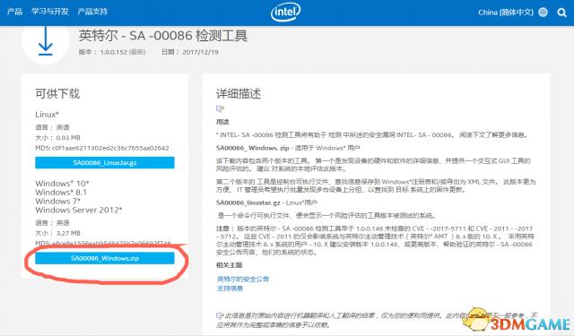Open the 产品支持 menu
The image size is (574, 336).
click(x=92, y=12)
